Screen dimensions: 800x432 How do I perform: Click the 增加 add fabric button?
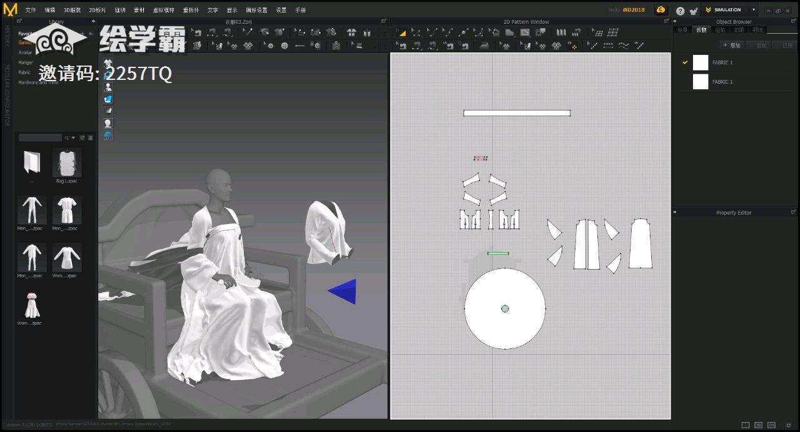click(x=732, y=45)
